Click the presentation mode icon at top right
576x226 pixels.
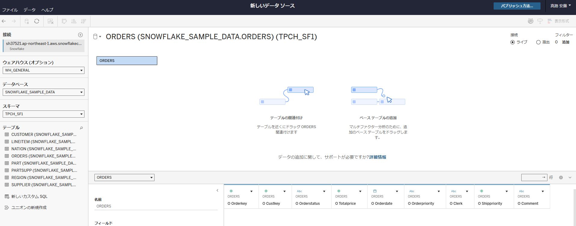coord(540,21)
